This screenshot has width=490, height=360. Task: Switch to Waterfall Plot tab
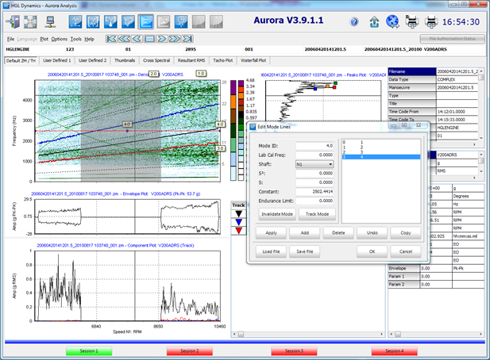(x=253, y=60)
